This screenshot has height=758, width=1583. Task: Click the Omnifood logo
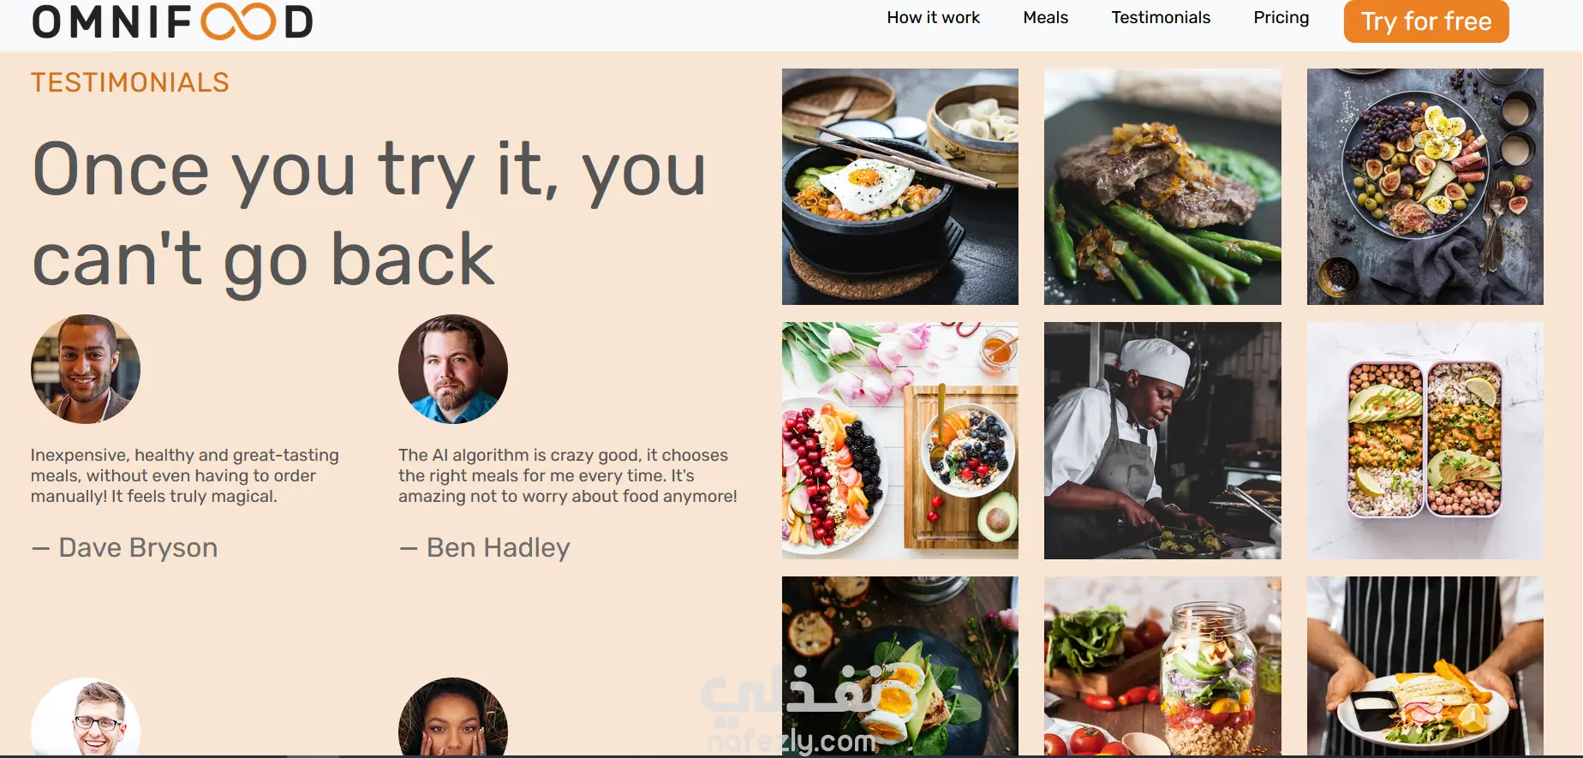click(x=172, y=21)
